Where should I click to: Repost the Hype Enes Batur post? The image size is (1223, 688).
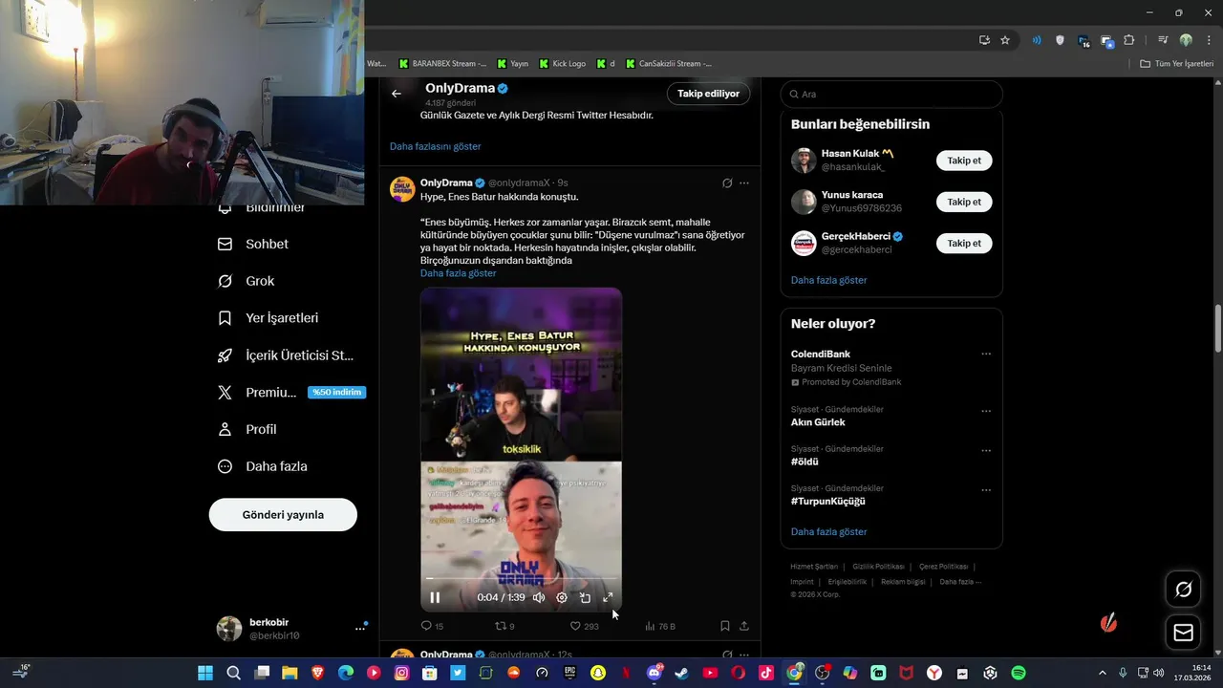coord(504,626)
